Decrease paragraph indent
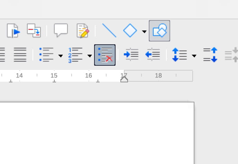 click(153, 54)
